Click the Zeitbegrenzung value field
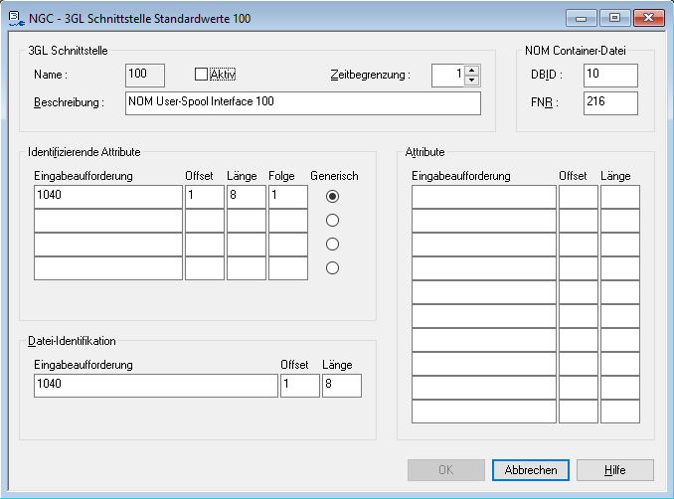674x499 pixels. [x=447, y=75]
